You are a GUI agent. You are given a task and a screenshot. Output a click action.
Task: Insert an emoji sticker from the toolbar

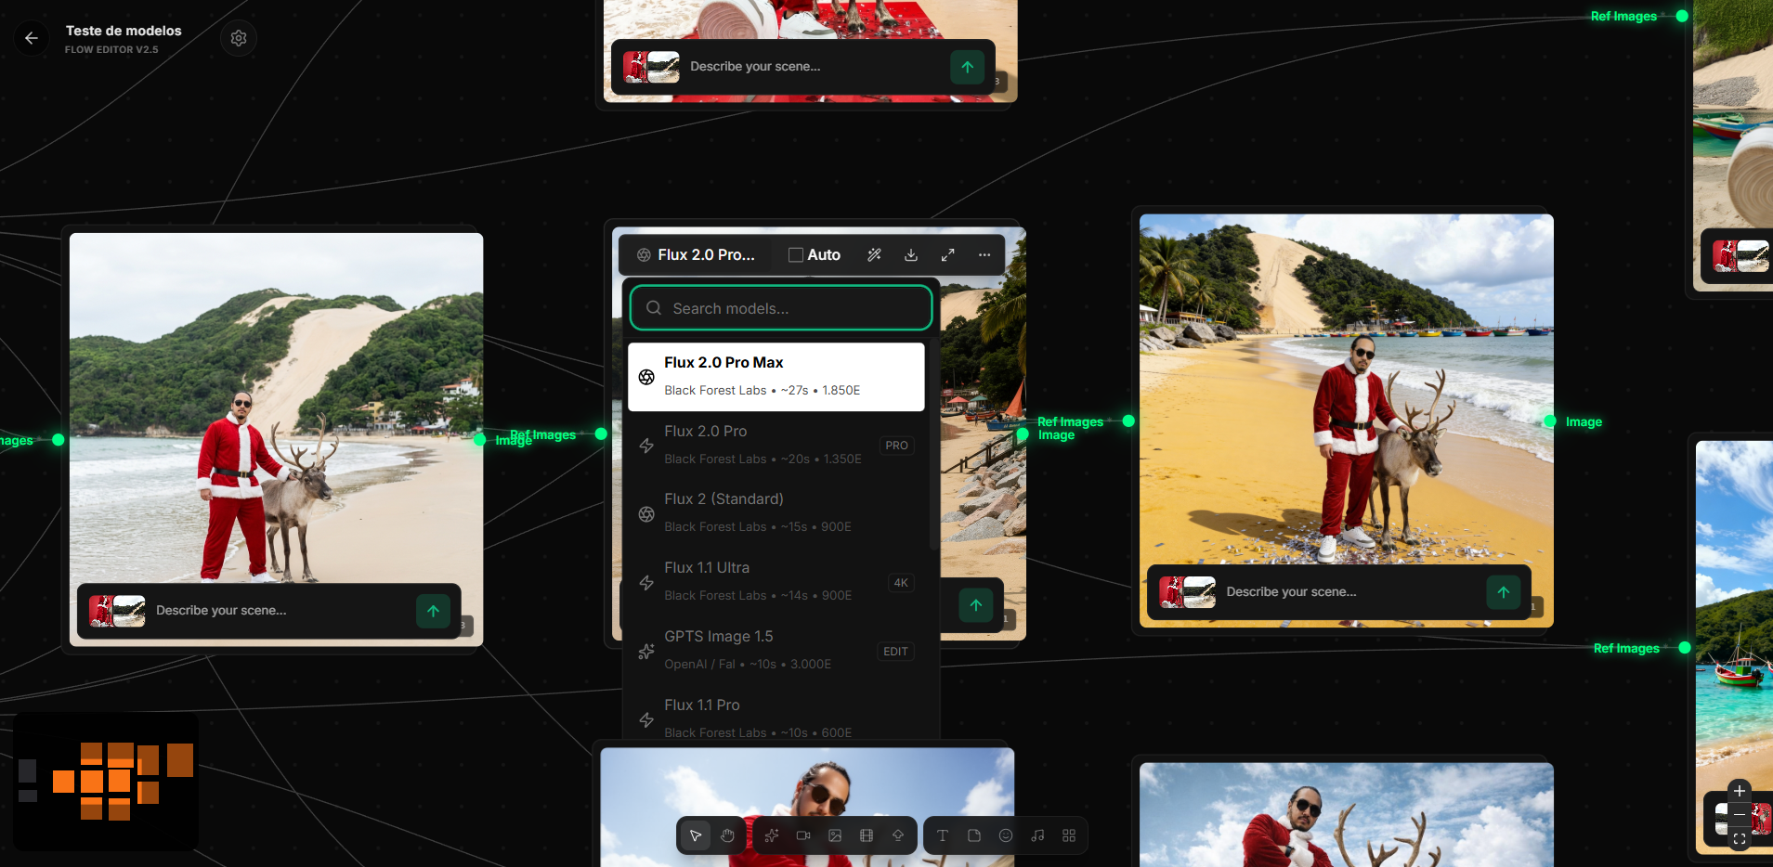pyautogui.click(x=1005, y=835)
